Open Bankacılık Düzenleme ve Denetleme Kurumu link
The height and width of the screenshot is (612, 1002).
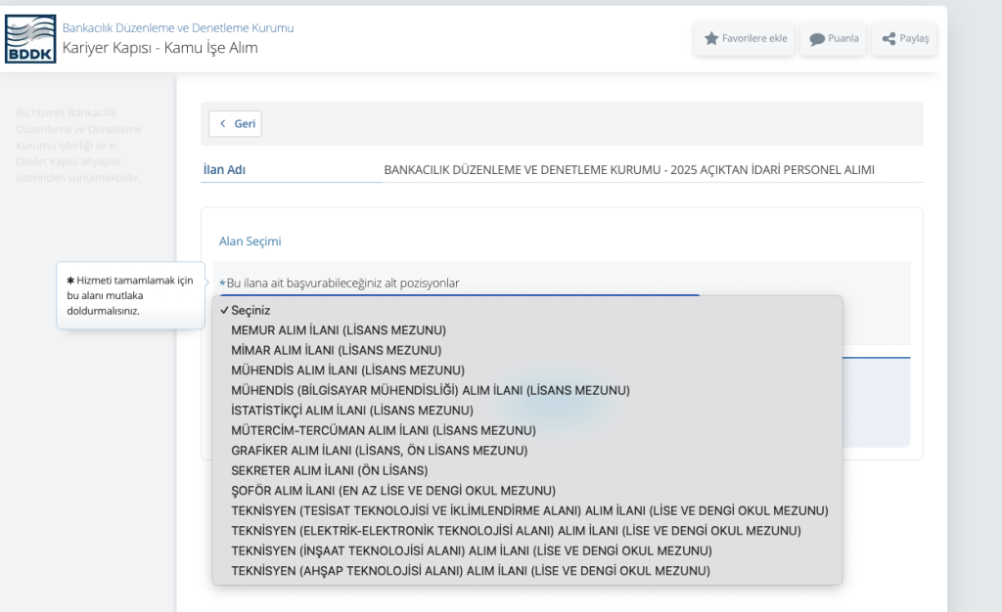coord(178,28)
